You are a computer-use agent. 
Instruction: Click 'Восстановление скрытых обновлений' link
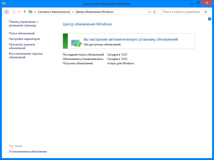pyautogui.click(x=26, y=55)
